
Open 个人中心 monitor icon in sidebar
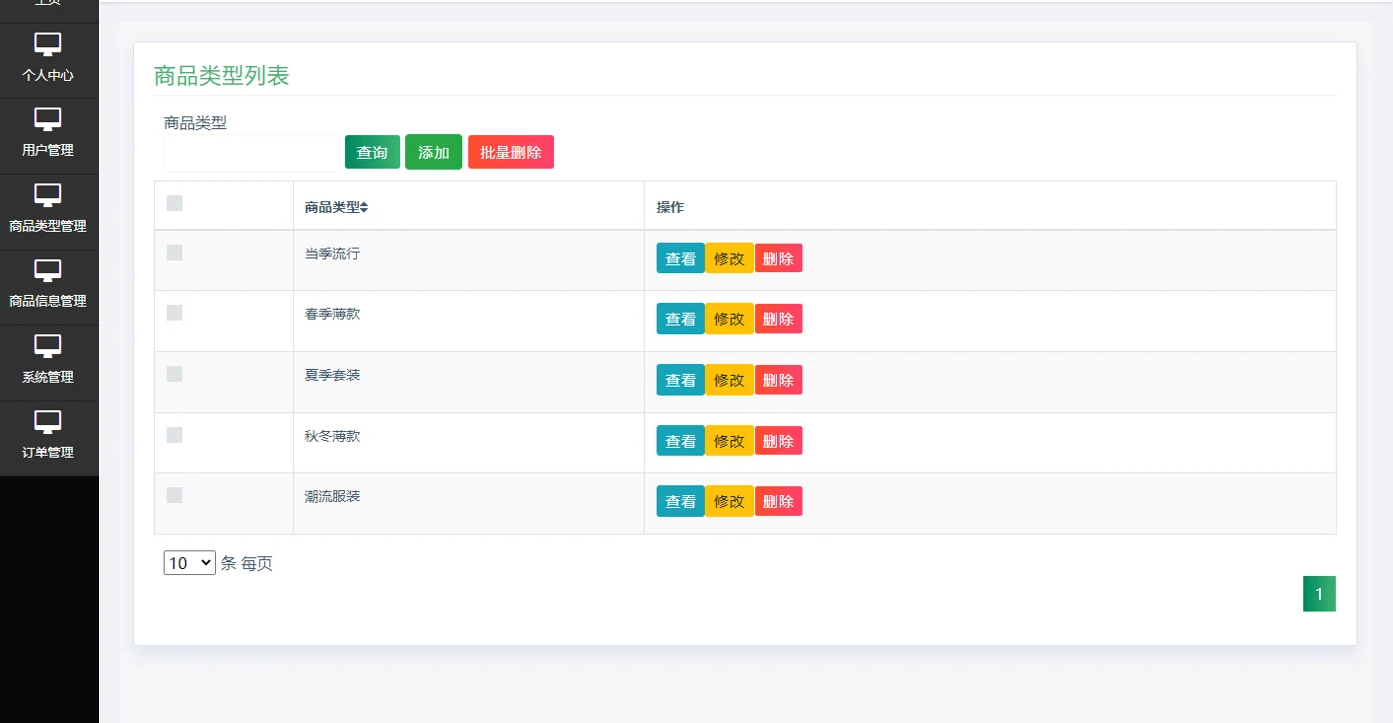click(x=48, y=44)
